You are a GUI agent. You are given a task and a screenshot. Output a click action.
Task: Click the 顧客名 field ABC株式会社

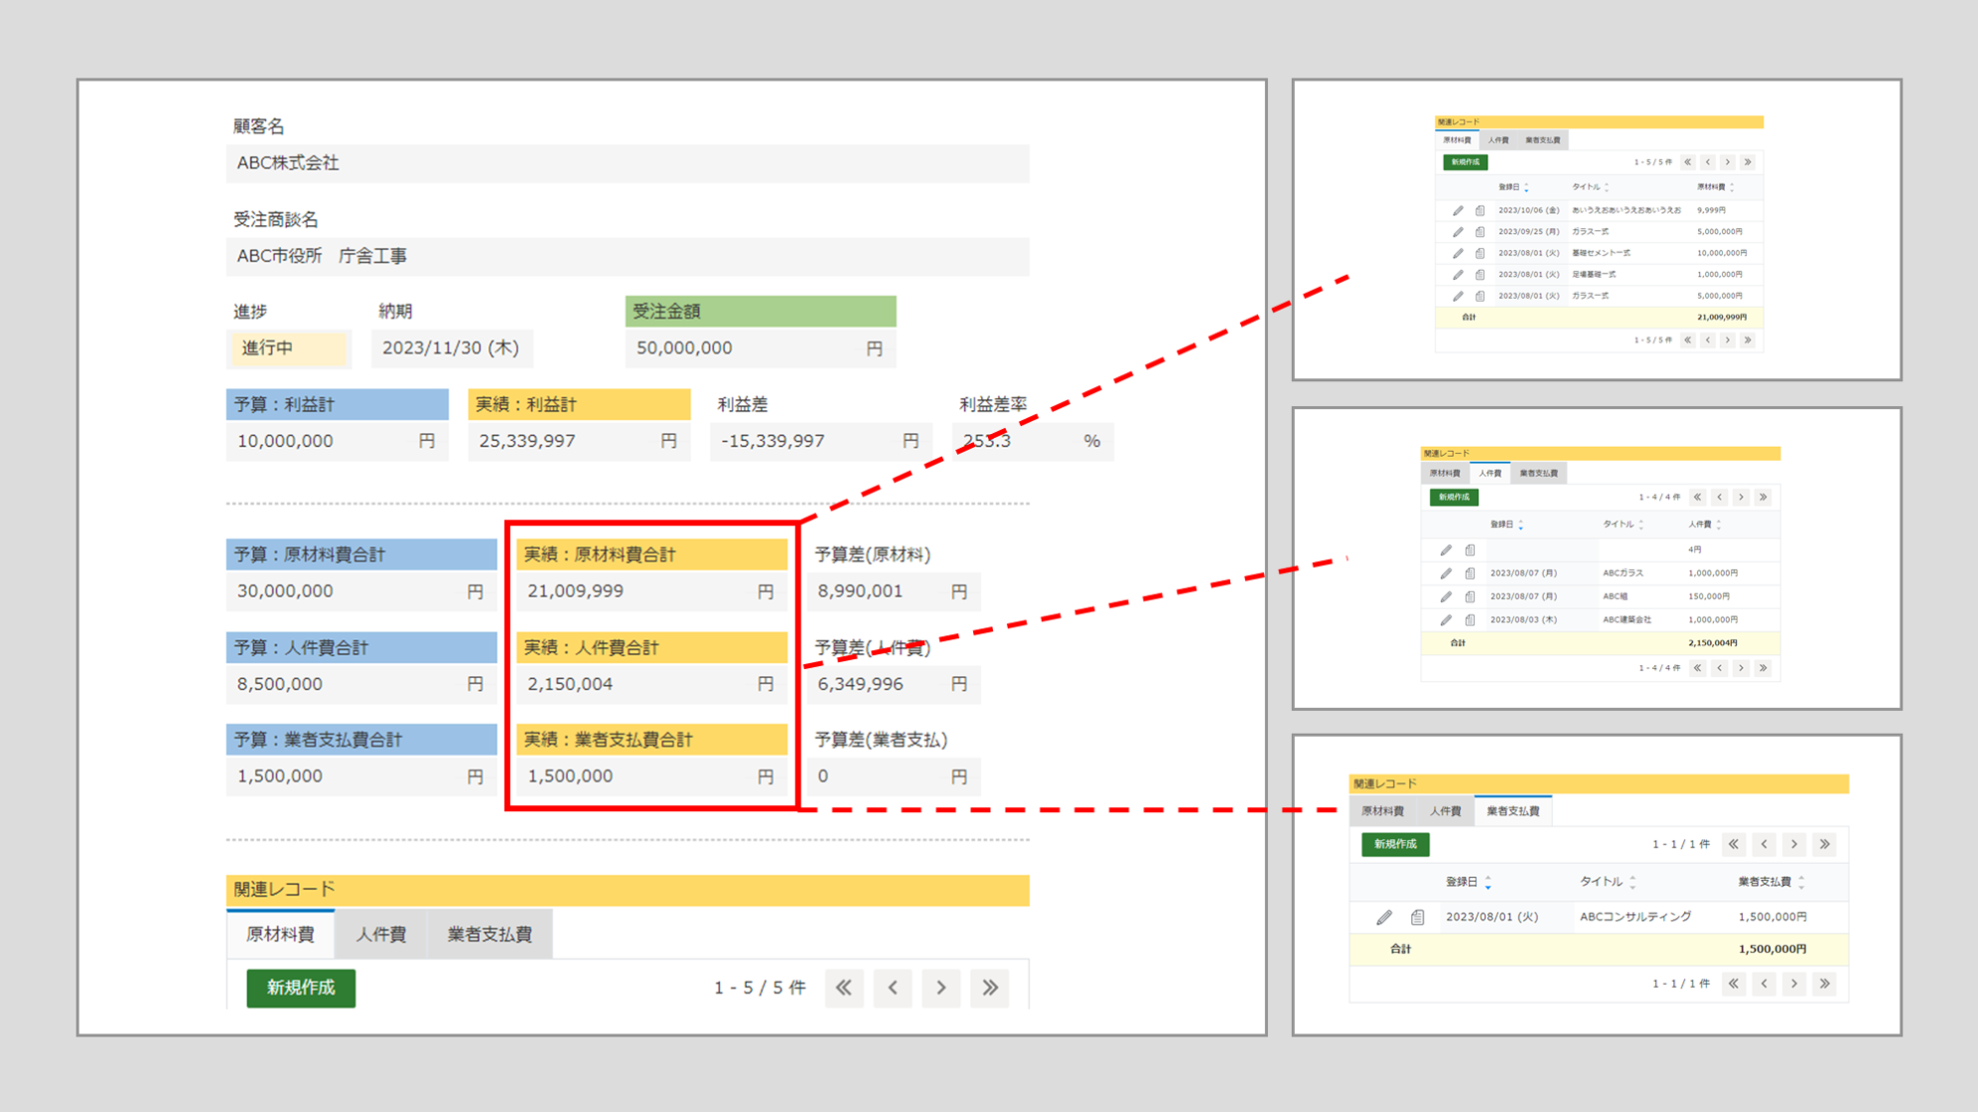coord(627,163)
